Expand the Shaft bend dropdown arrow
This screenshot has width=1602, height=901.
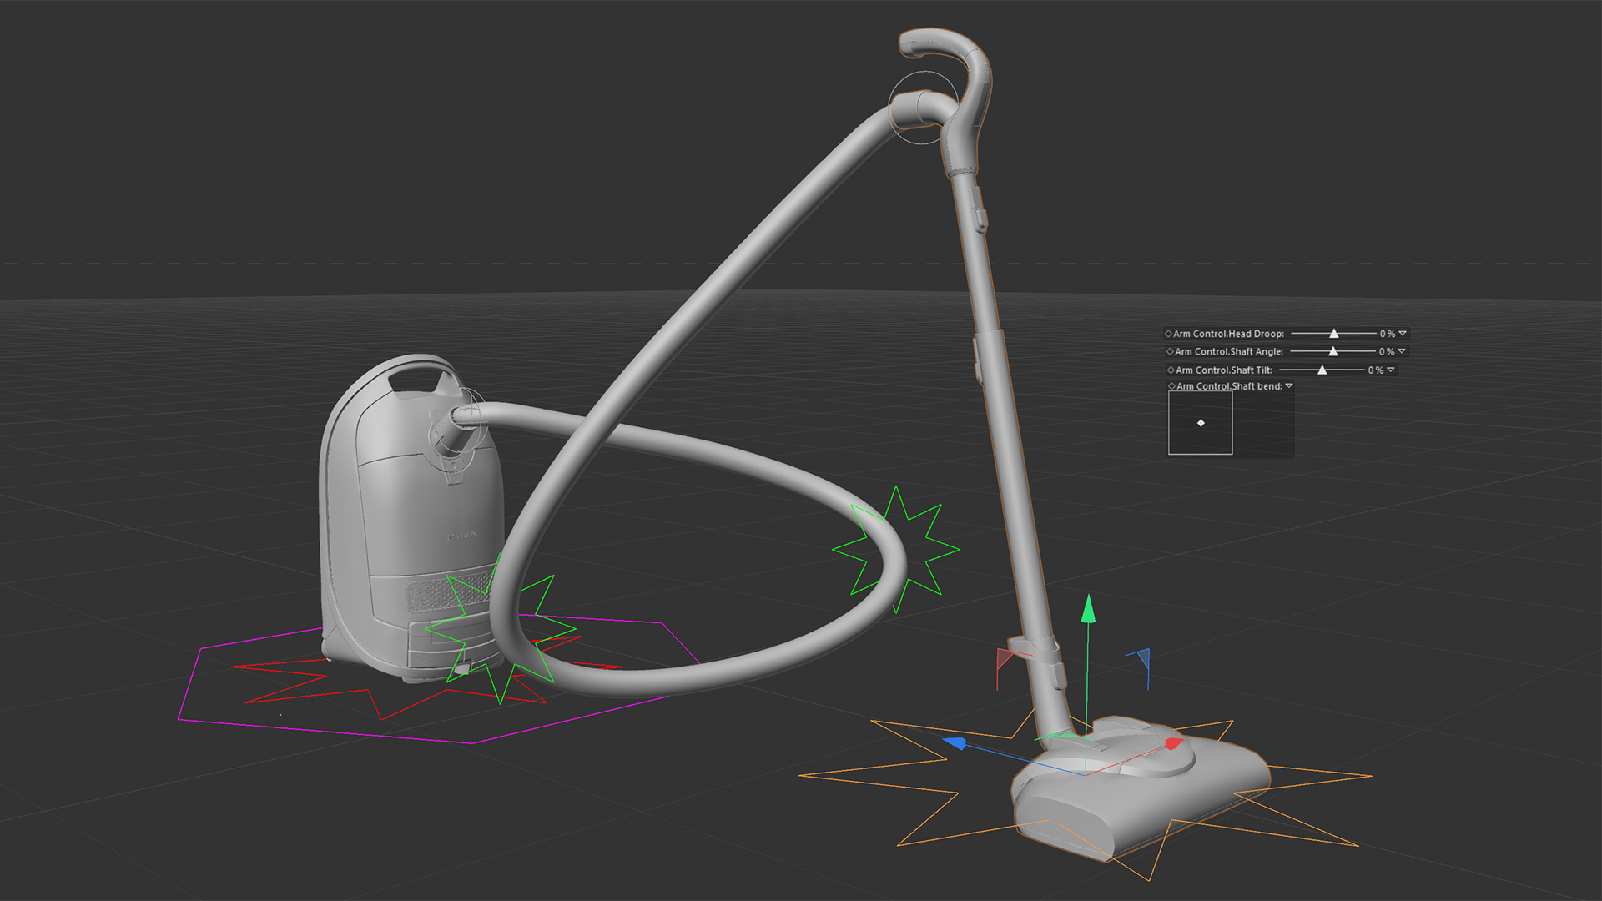1289,386
